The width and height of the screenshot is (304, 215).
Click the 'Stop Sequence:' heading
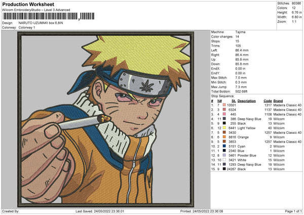[222, 96]
